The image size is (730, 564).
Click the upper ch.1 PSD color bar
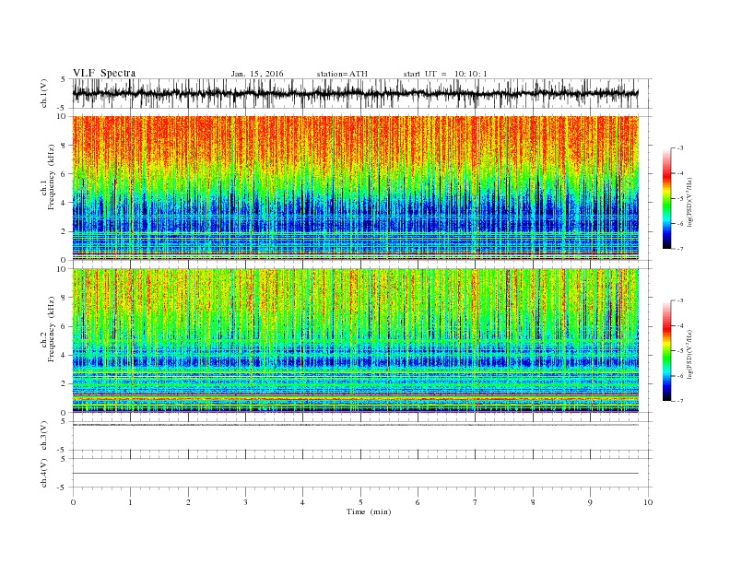pos(666,198)
